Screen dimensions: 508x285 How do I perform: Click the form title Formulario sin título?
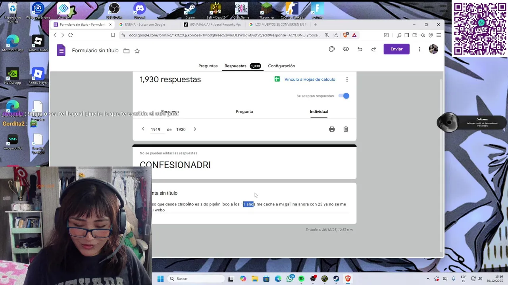tap(95, 51)
